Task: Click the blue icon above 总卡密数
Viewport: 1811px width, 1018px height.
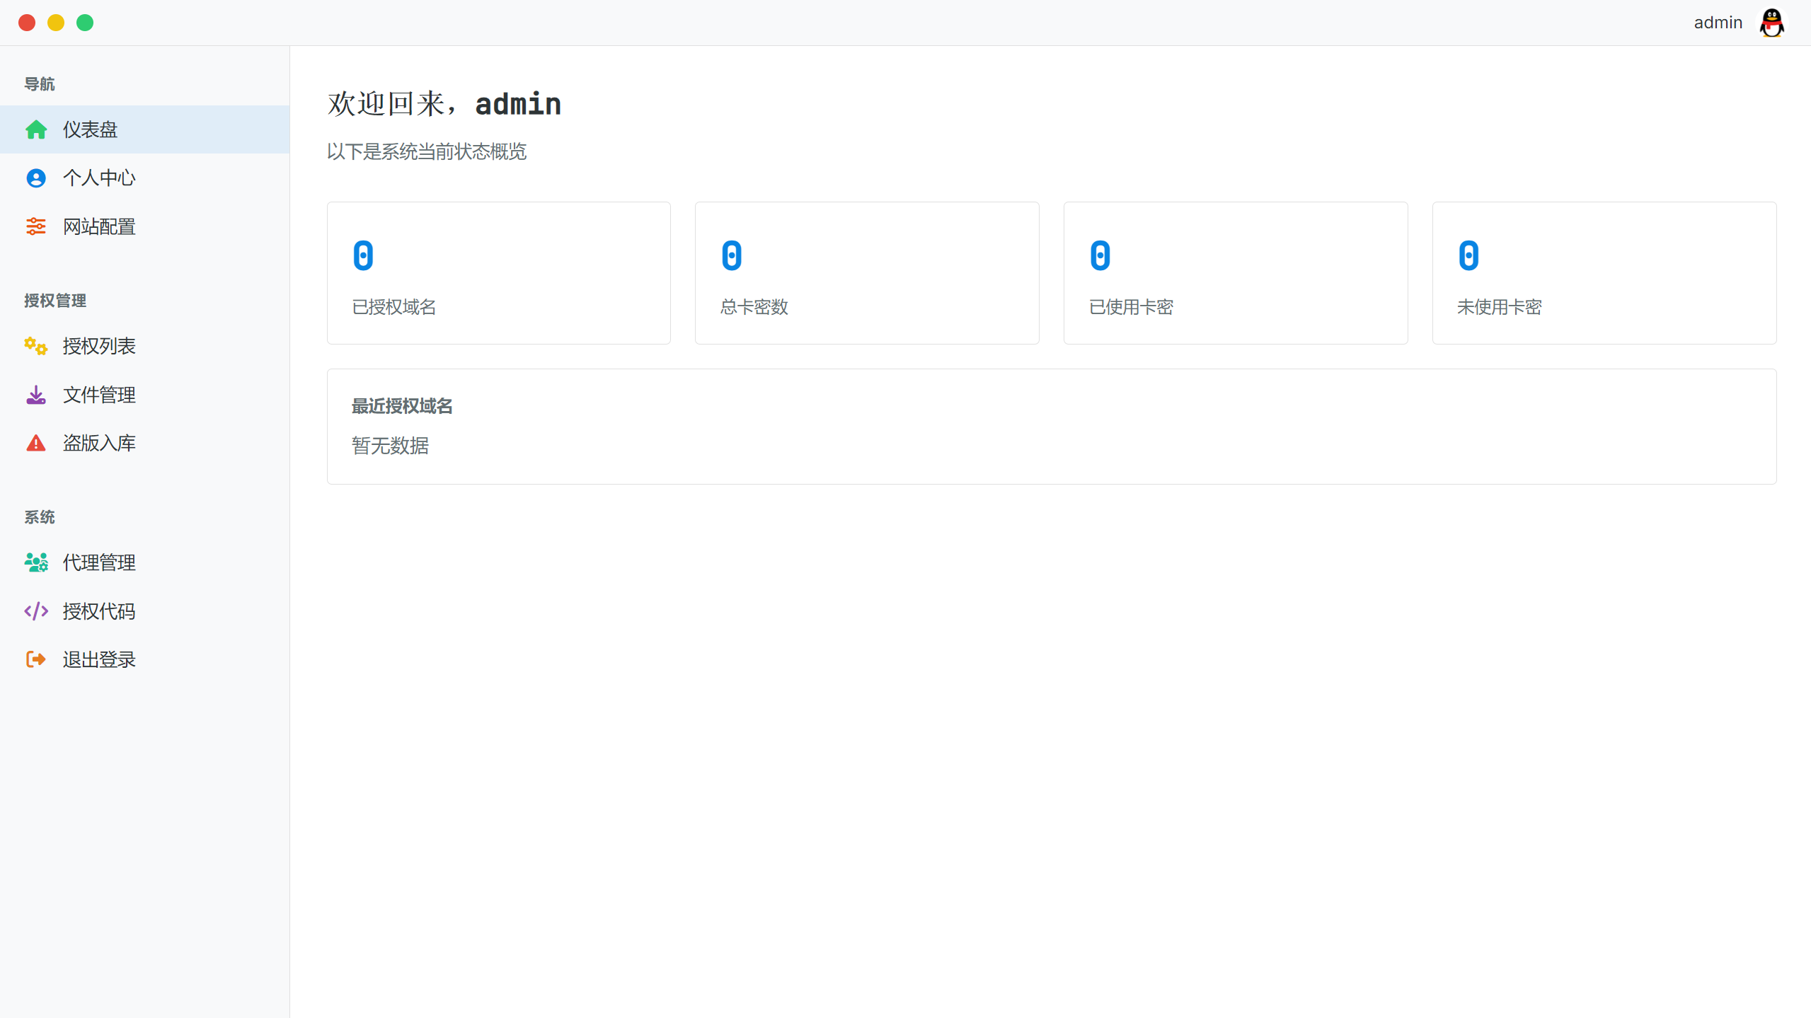Action: tap(731, 255)
